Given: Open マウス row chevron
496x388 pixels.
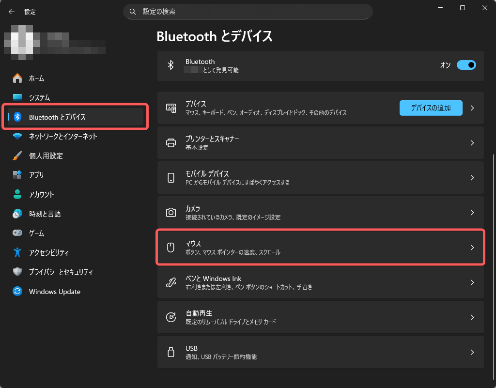Looking at the screenshot, I should (472, 247).
